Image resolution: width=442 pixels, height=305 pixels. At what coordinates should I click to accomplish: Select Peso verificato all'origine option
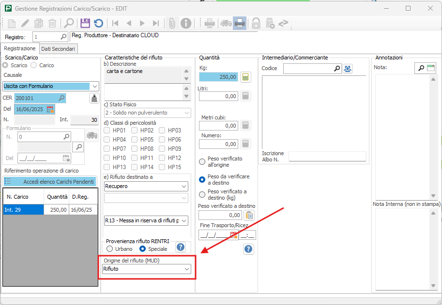(x=202, y=161)
